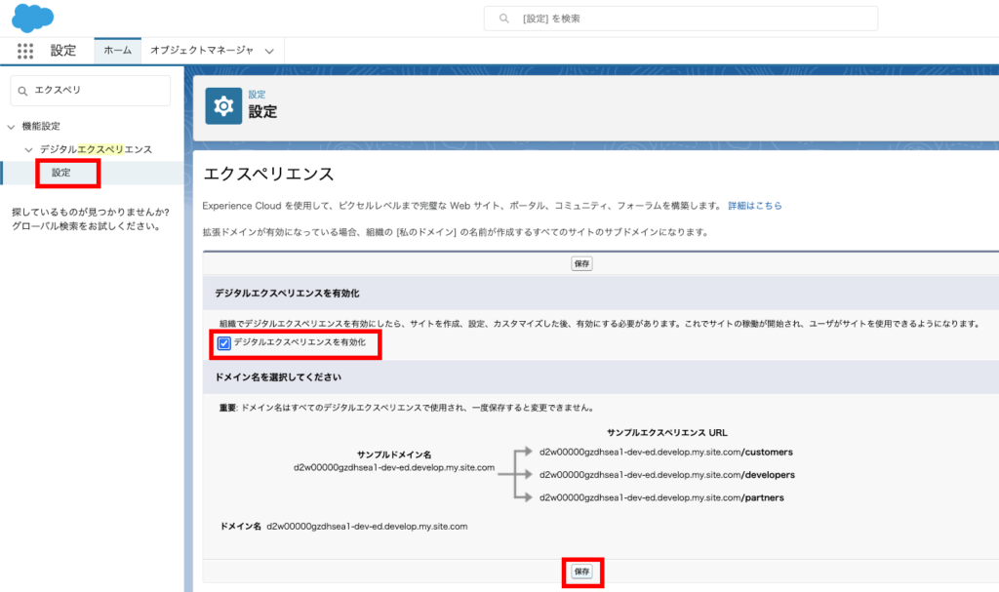Switch to the オブジェクトマネージャ tab
Screen dimensions: 999x592
pos(202,50)
